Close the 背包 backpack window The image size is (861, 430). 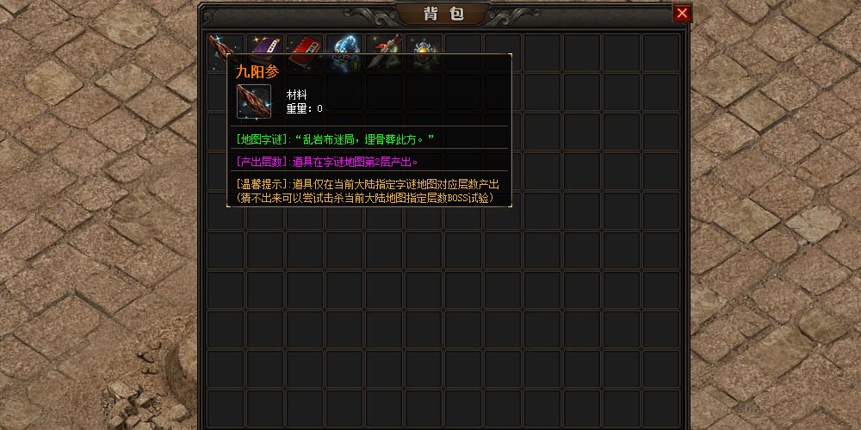(x=682, y=13)
